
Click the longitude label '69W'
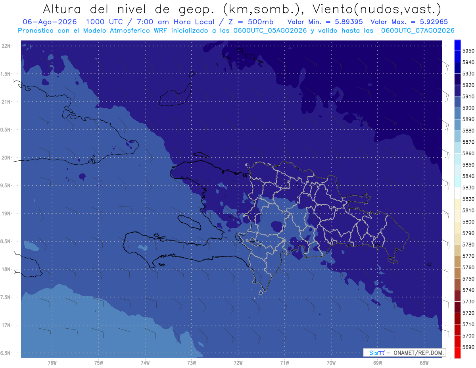[378, 363]
